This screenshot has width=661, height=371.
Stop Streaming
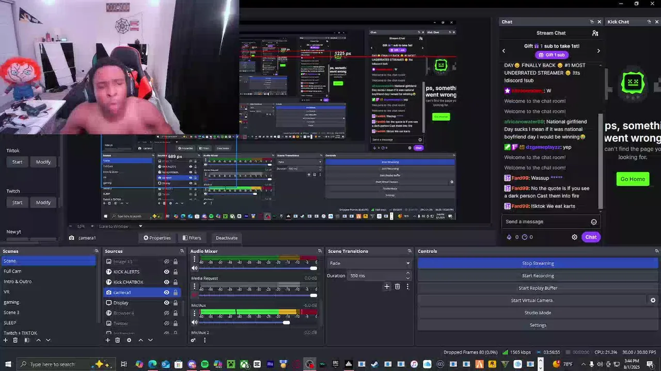tap(538, 263)
